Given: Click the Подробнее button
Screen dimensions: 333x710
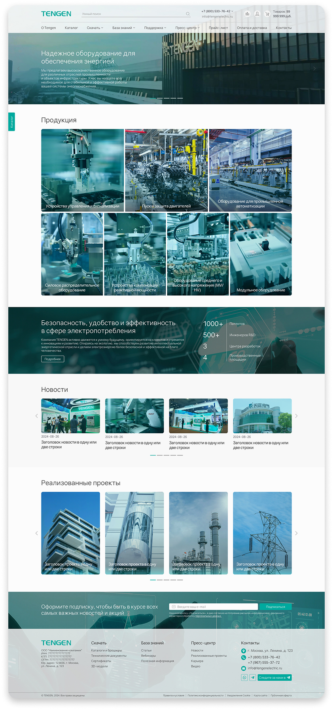Looking at the screenshot, I should click(53, 359).
